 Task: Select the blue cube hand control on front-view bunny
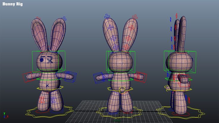point(71,76)
